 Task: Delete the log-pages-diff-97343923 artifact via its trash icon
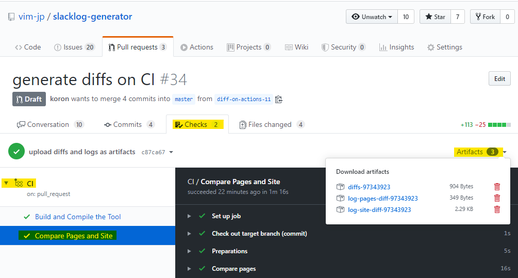click(497, 198)
